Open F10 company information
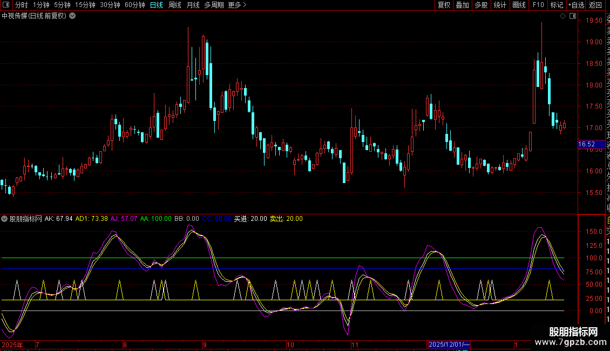 538,5
